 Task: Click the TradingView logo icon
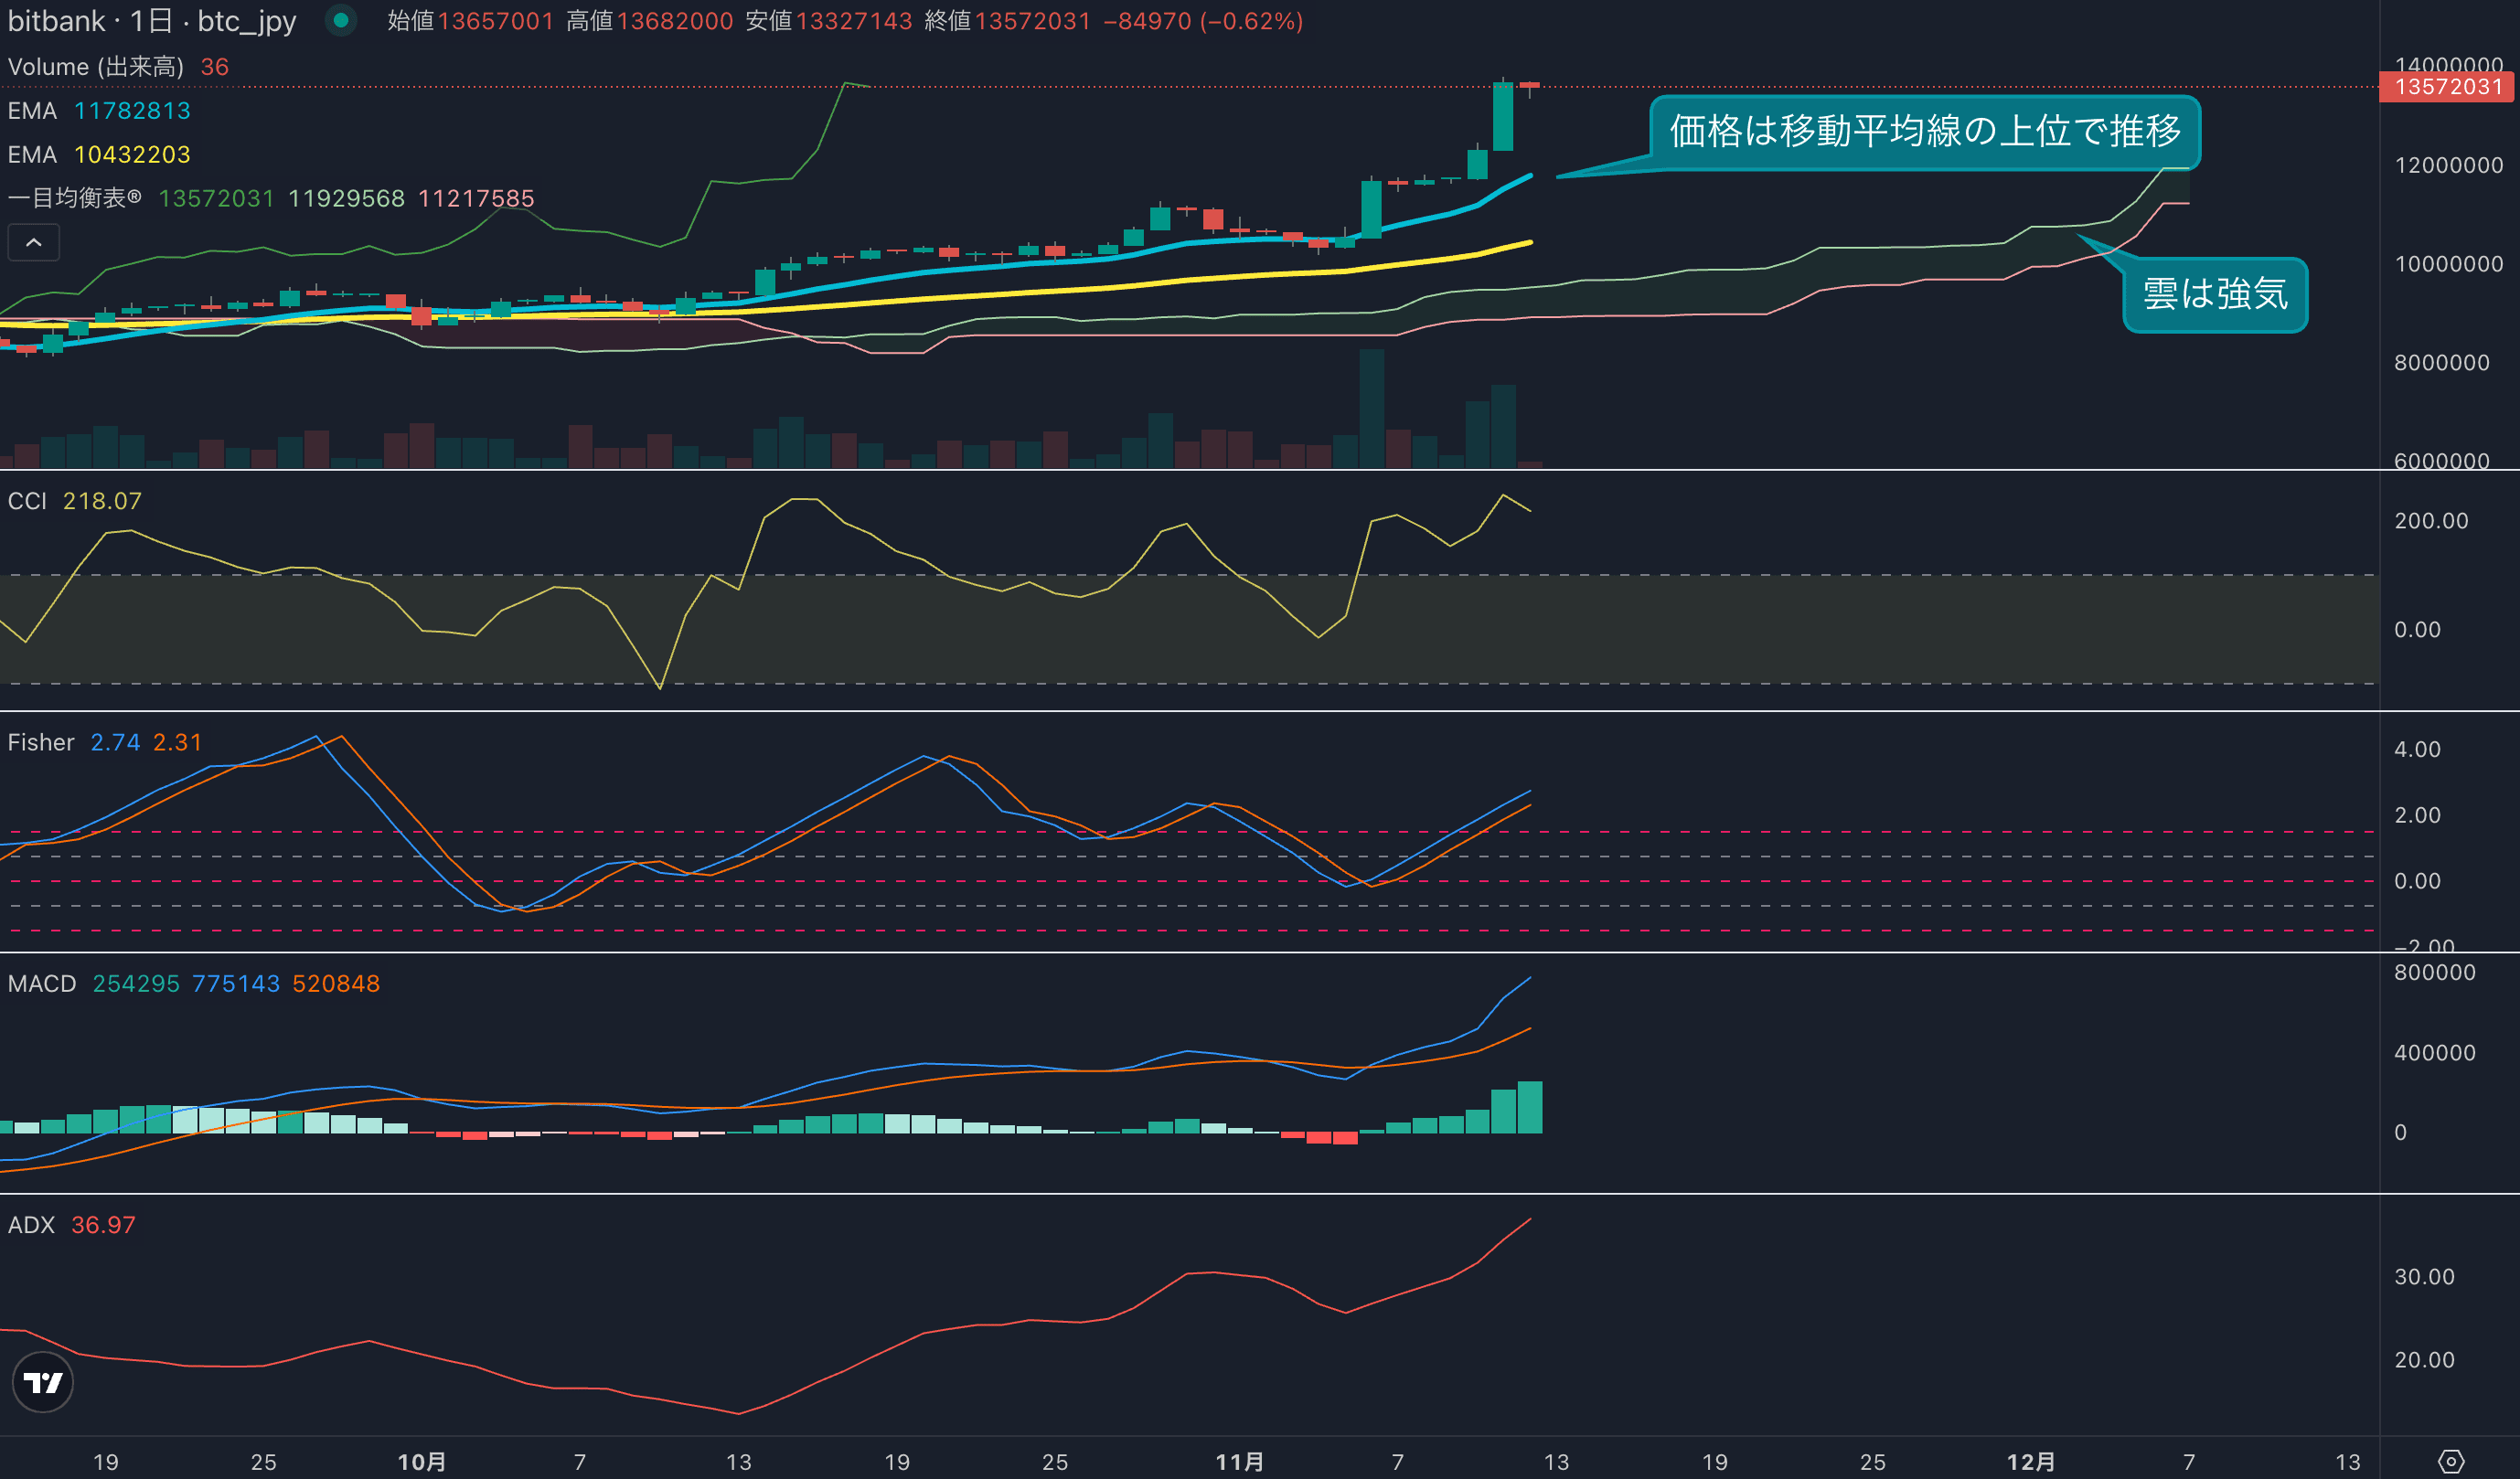click(x=42, y=1382)
